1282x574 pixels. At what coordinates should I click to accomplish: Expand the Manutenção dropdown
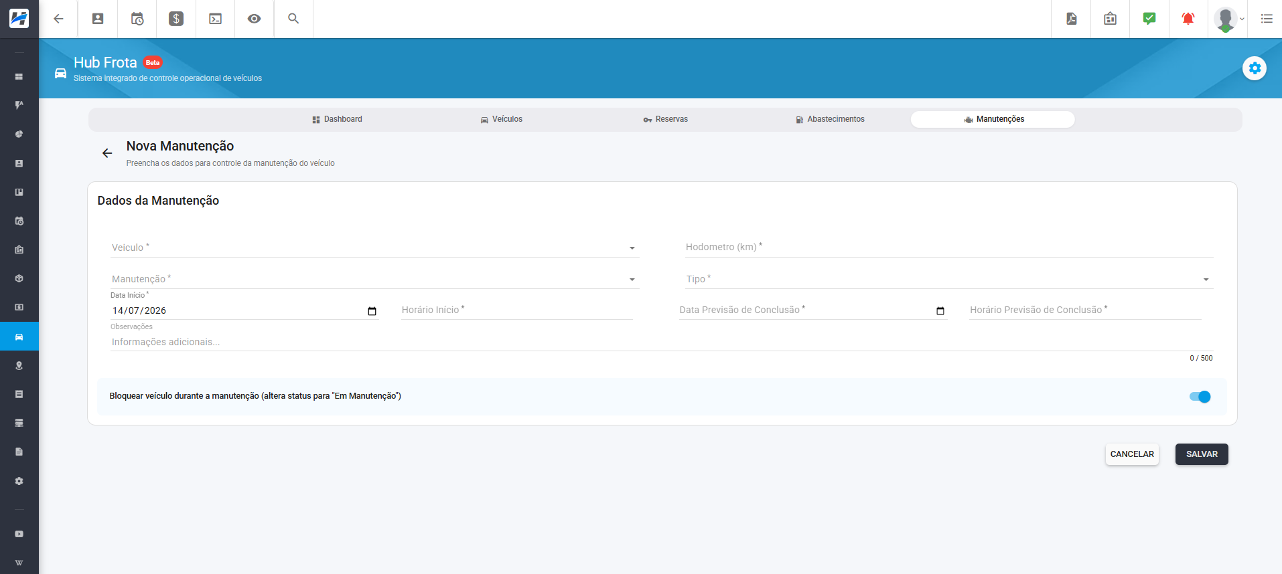tap(375, 279)
